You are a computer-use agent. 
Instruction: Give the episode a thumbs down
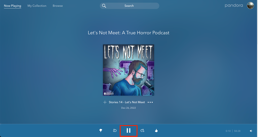[101, 131]
